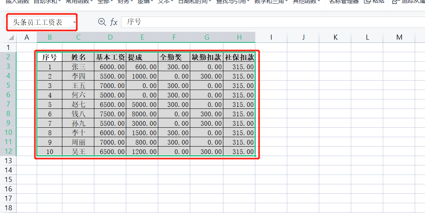Select column A header
425x213 pixels.
[x=26, y=37]
